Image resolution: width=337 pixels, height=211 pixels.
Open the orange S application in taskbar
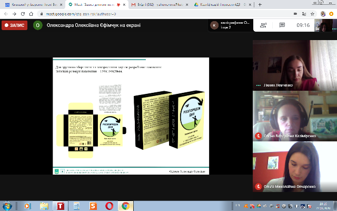coord(93,206)
